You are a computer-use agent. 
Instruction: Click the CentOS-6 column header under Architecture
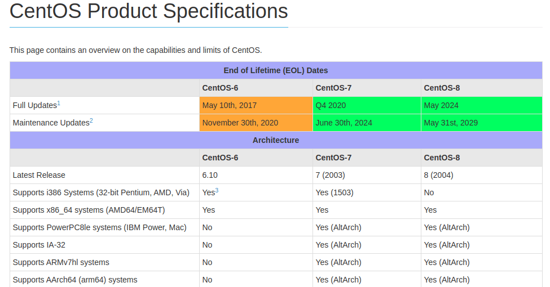[256, 158]
